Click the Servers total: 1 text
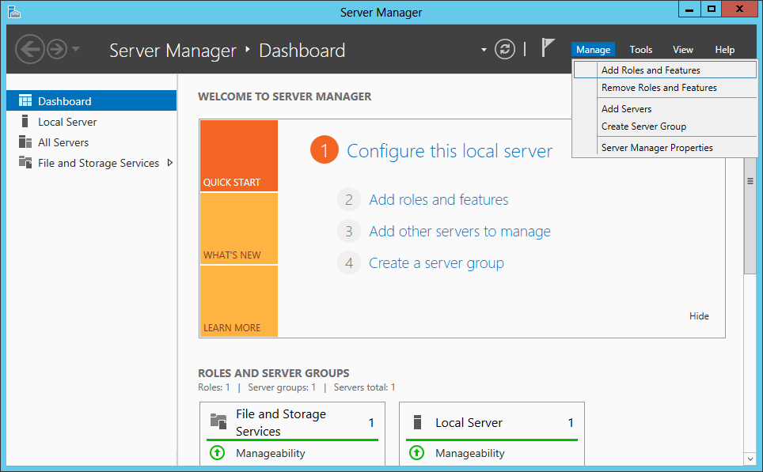This screenshot has width=763, height=472. pos(364,387)
